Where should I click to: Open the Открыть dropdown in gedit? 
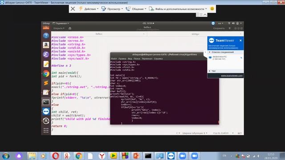click(59, 28)
